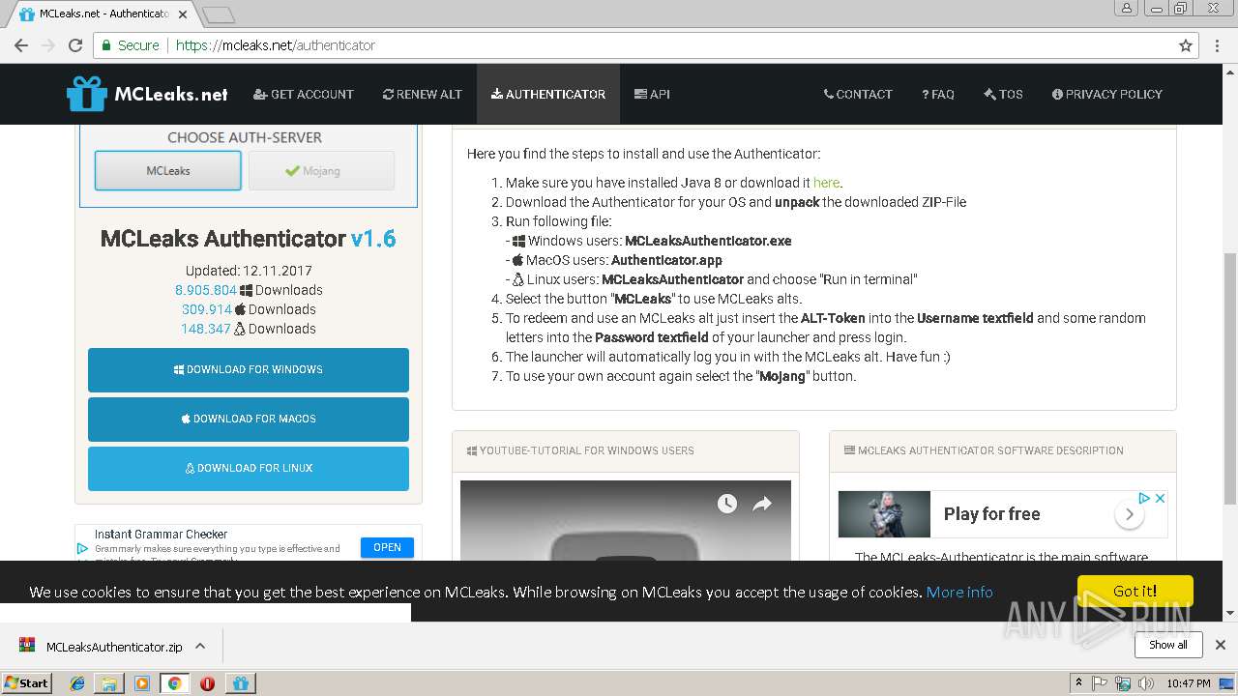This screenshot has width=1238, height=696.
Task: Open media player taskbar icon
Action: (142, 683)
